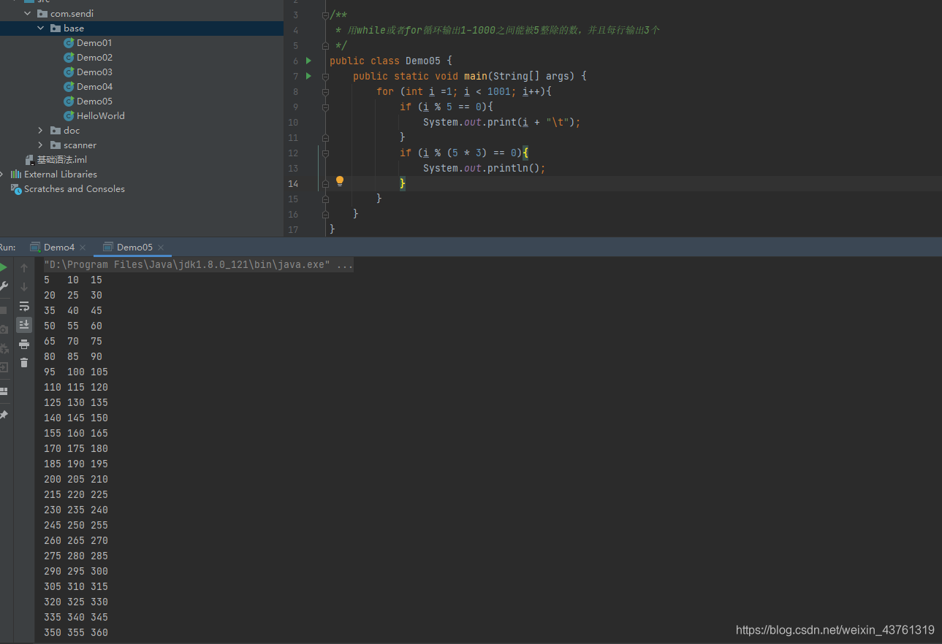Click console row '350 355 360'
Viewport: 942px width, 644px height.
pos(76,633)
